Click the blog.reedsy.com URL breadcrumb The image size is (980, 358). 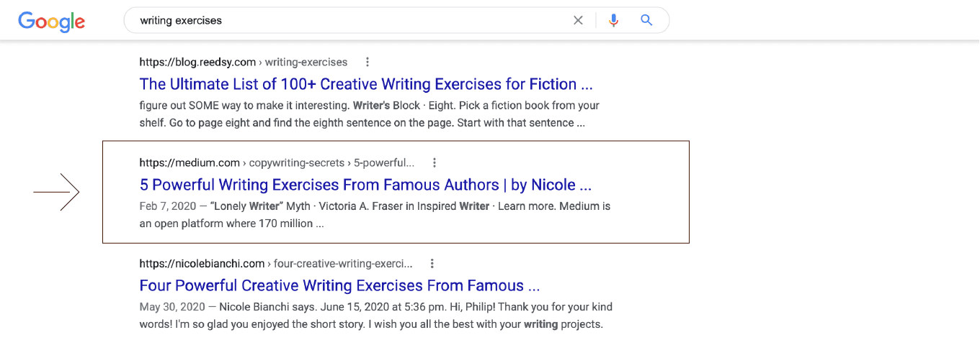point(197,62)
